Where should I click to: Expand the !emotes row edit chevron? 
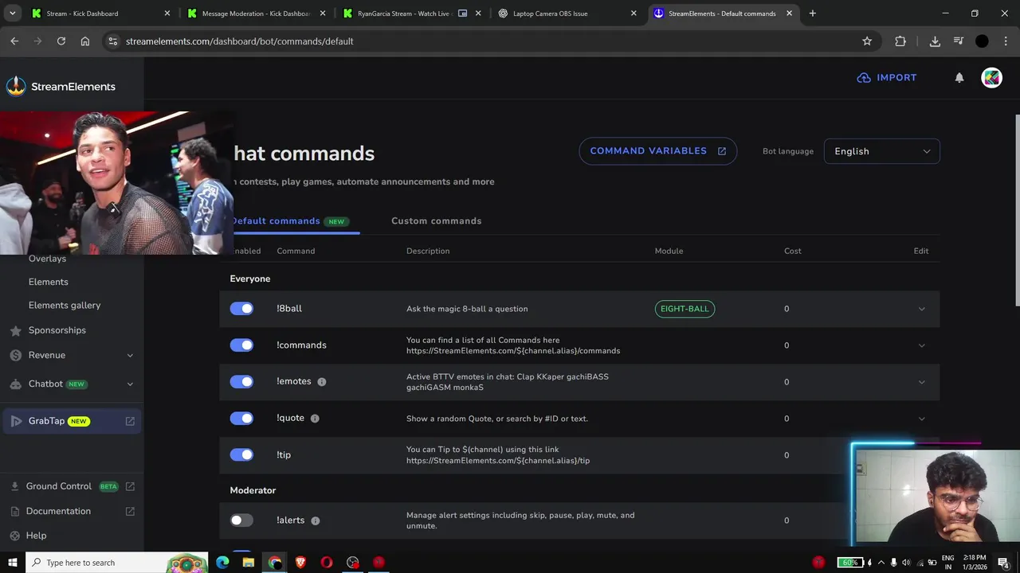[x=921, y=382]
